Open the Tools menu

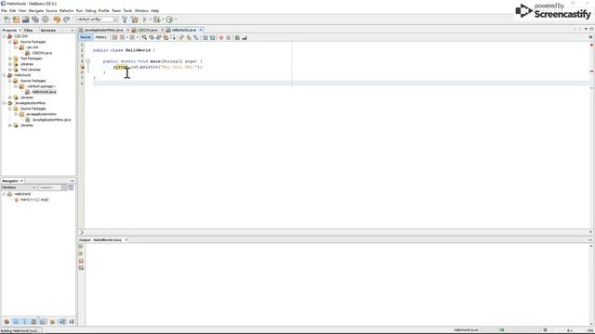(127, 10)
